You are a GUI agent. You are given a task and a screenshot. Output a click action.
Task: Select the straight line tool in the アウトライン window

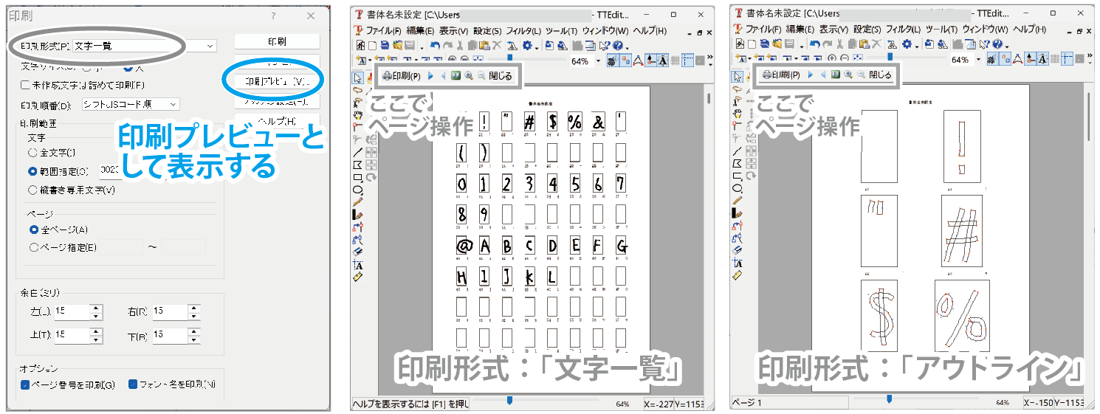(736, 152)
